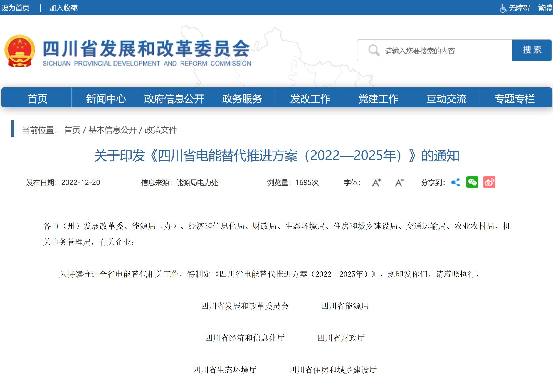Click the magnifier icon in search box
The width and height of the screenshot is (553, 378).
tap(374, 51)
